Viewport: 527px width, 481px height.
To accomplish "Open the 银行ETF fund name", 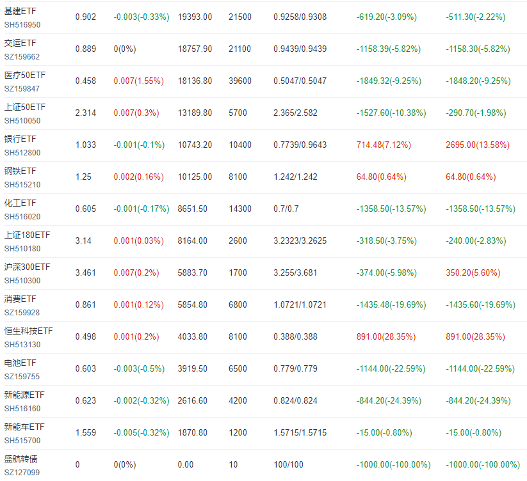I will coord(20,139).
